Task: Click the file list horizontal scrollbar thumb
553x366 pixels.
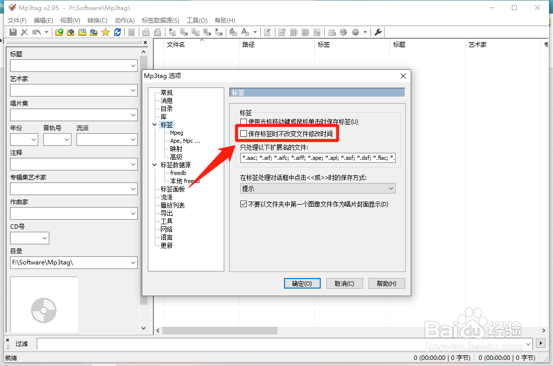Action: pos(219,330)
